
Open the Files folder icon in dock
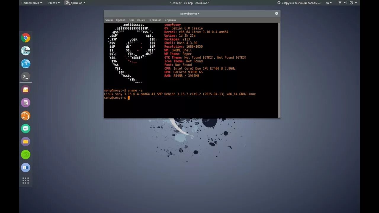click(26, 142)
